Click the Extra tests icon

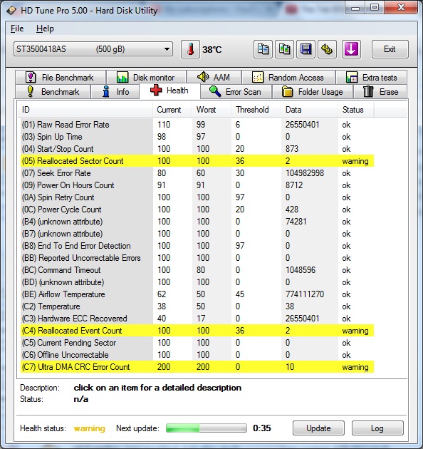coord(352,77)
